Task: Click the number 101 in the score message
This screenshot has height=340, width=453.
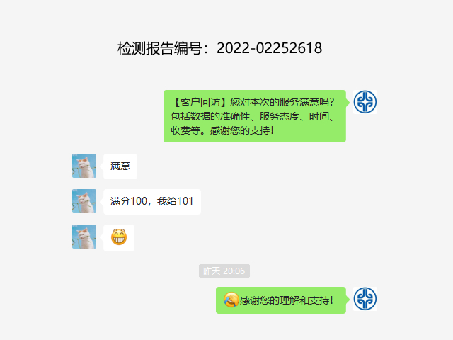Action: coord(185,201)
